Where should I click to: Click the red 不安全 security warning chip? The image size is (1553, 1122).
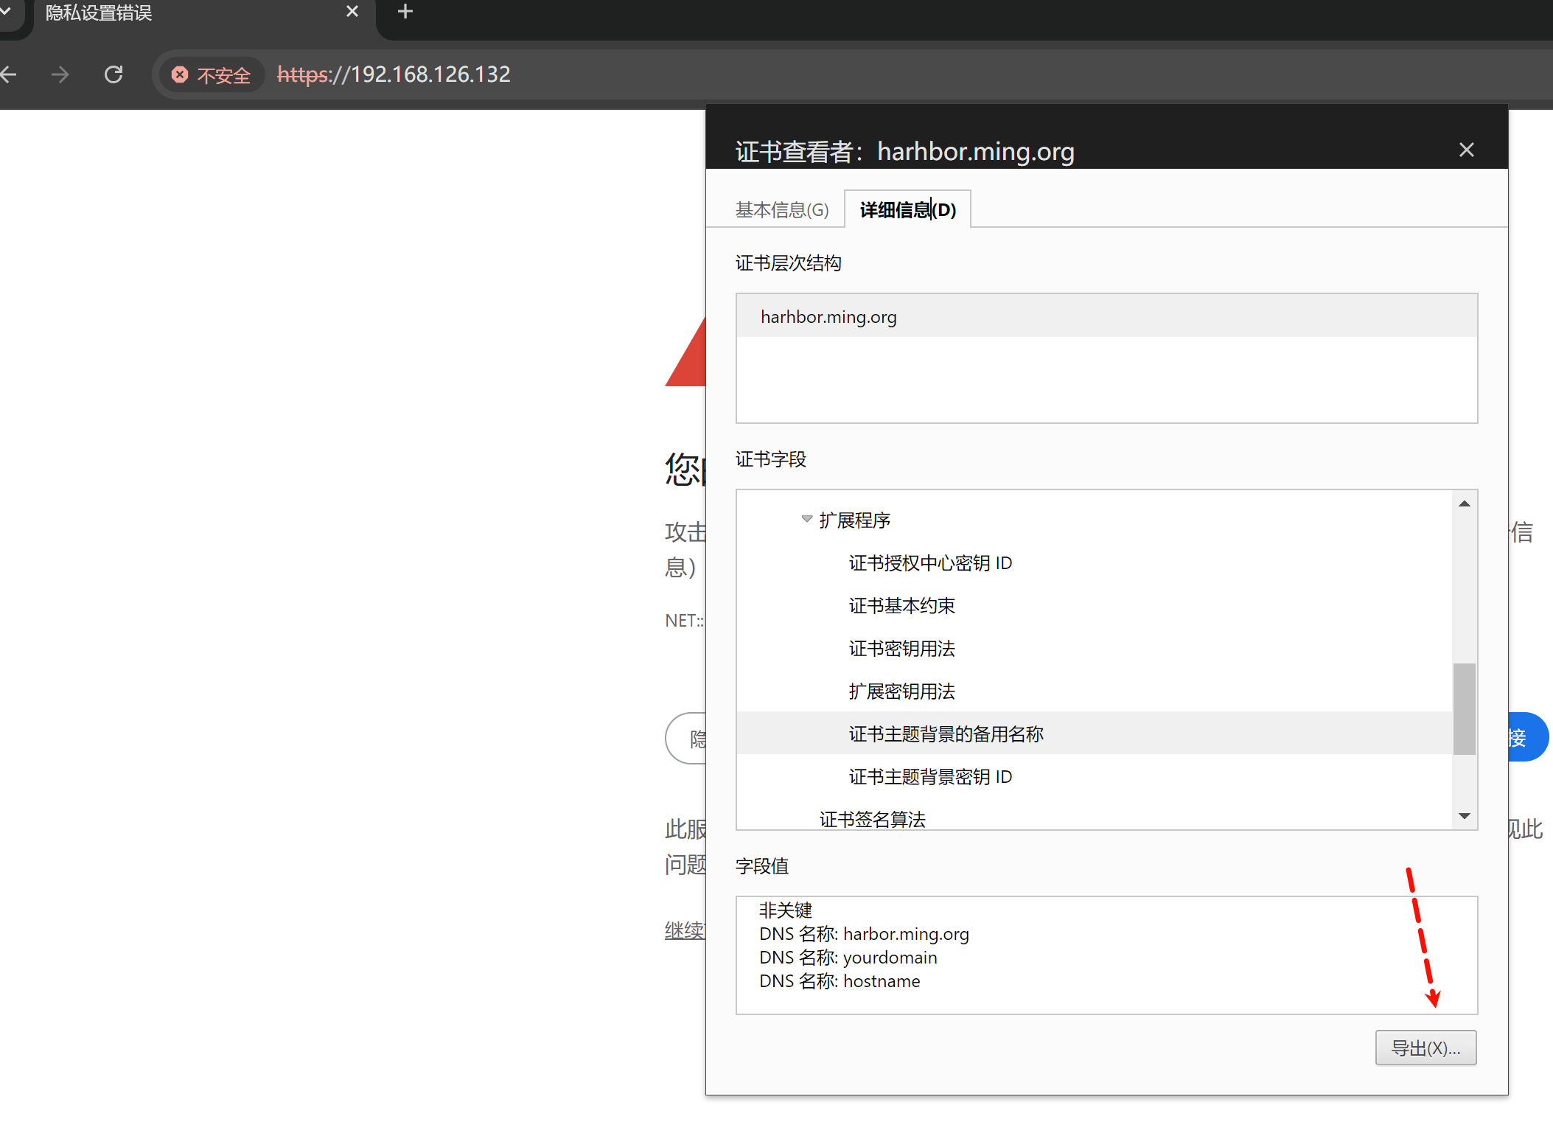(212, 75)
